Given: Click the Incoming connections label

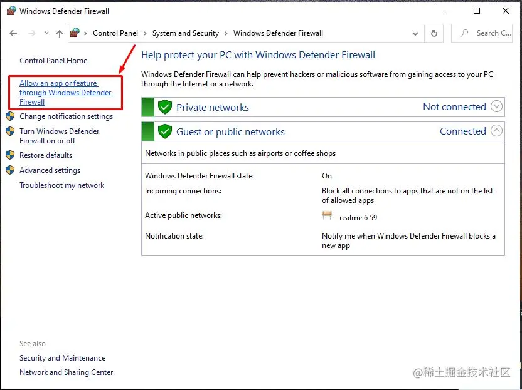Looking at the screenshot, I should coord(183,191).
